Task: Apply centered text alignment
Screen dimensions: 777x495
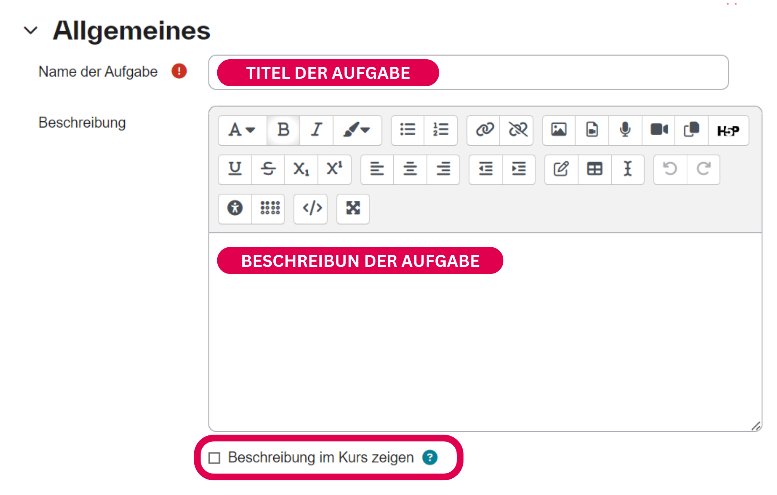Action: pyautogui.click(x=410, y=169)
